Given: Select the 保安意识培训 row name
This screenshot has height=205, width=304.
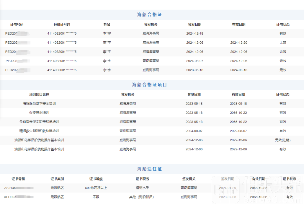Looking at the screenshot, I should pyautogui.click(x=39, y=113).
